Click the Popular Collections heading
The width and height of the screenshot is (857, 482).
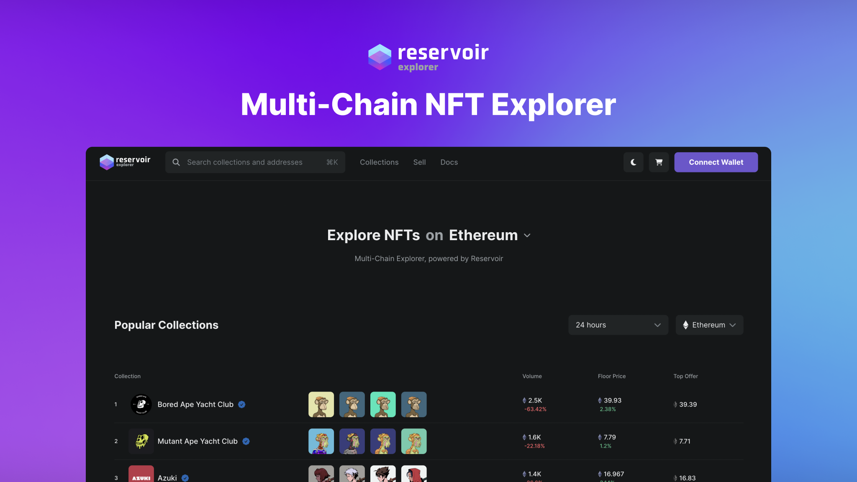[x=166, y=325]
